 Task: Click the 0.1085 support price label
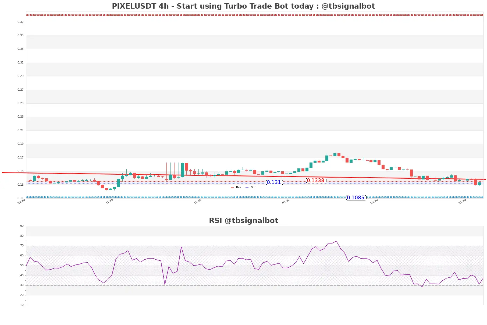[x=356, y=198]
